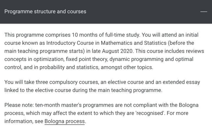Click the words 'main teaching programme.' in second paragraph
The width and height of the screenshot is (212, 130).
pyautogui.click(x=130, y=90)
